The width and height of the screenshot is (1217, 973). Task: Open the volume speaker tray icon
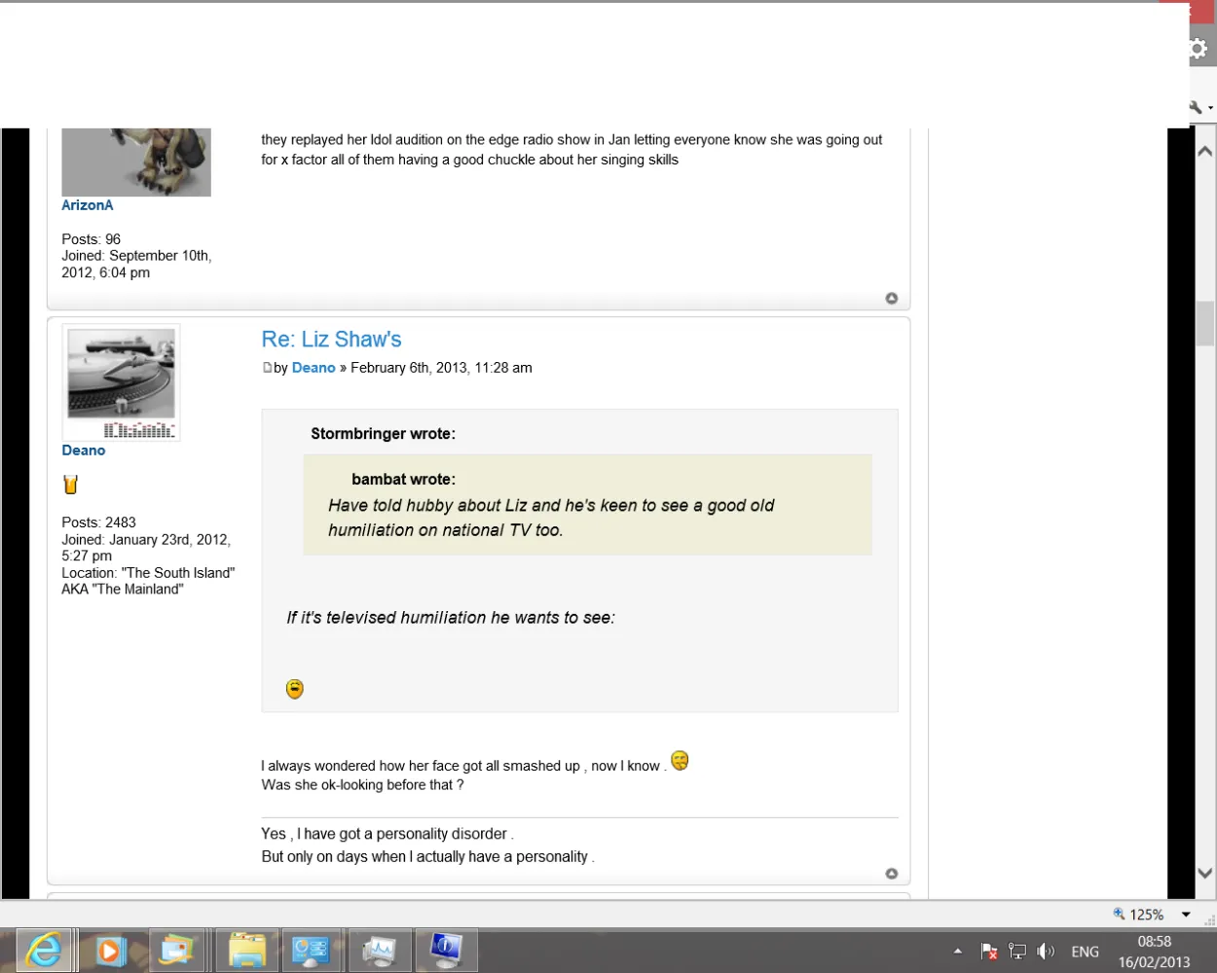(1047, 952)
